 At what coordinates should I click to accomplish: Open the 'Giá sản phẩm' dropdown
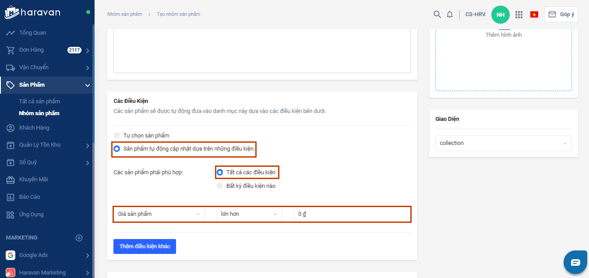point(159,214)
